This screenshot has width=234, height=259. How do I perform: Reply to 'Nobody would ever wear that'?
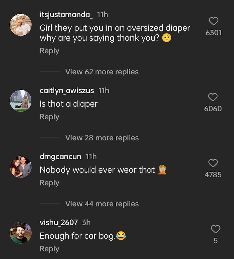coord(49,183)
